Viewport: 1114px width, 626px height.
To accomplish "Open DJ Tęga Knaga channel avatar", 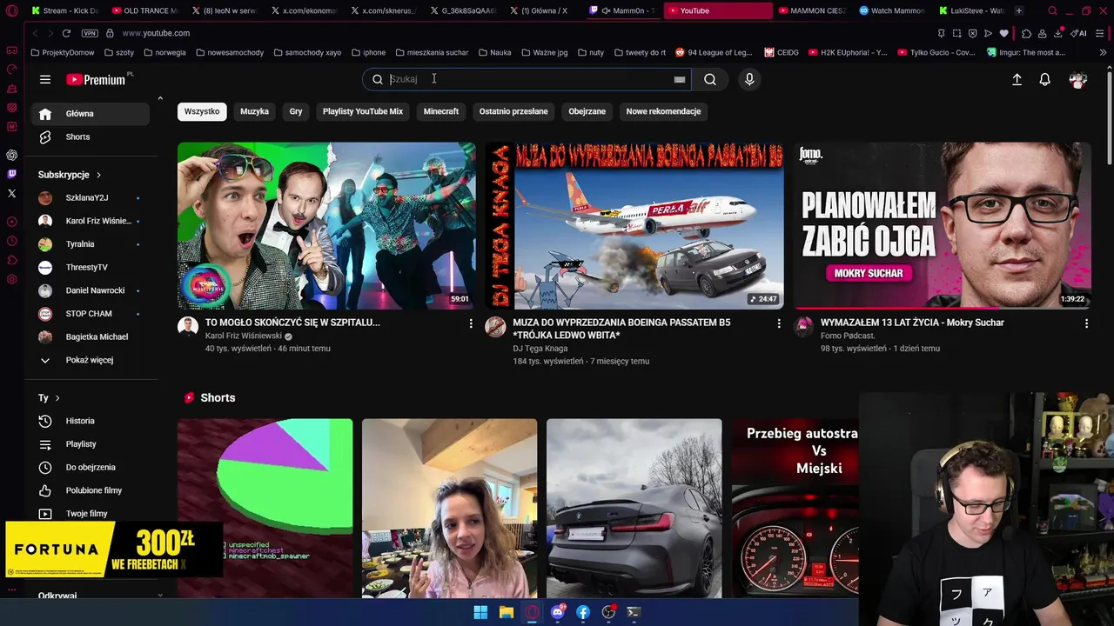I will pos(495,327).
